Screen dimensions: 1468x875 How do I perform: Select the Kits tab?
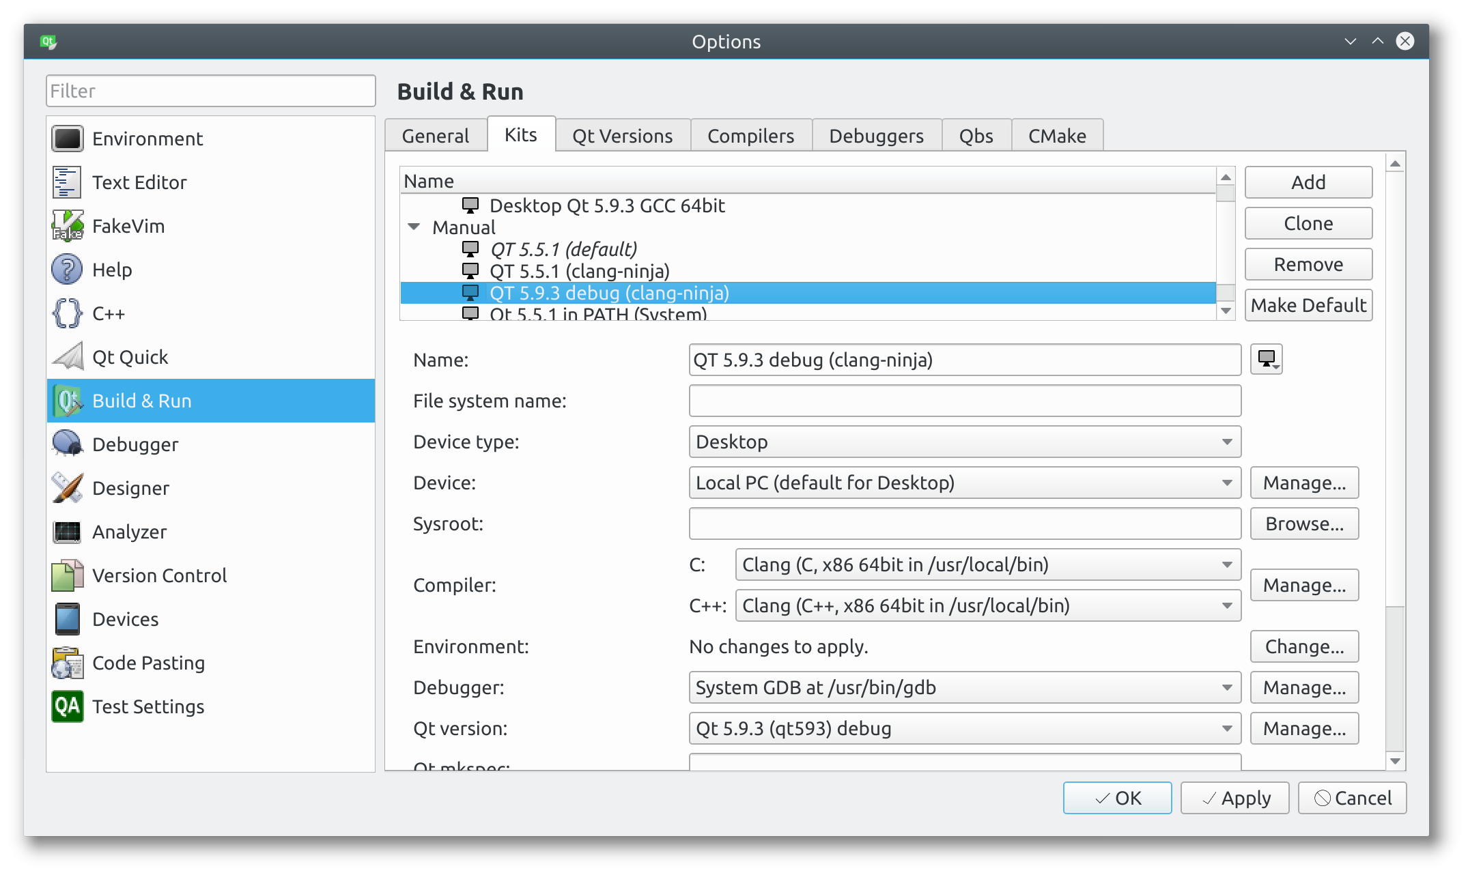pos(520,135)
